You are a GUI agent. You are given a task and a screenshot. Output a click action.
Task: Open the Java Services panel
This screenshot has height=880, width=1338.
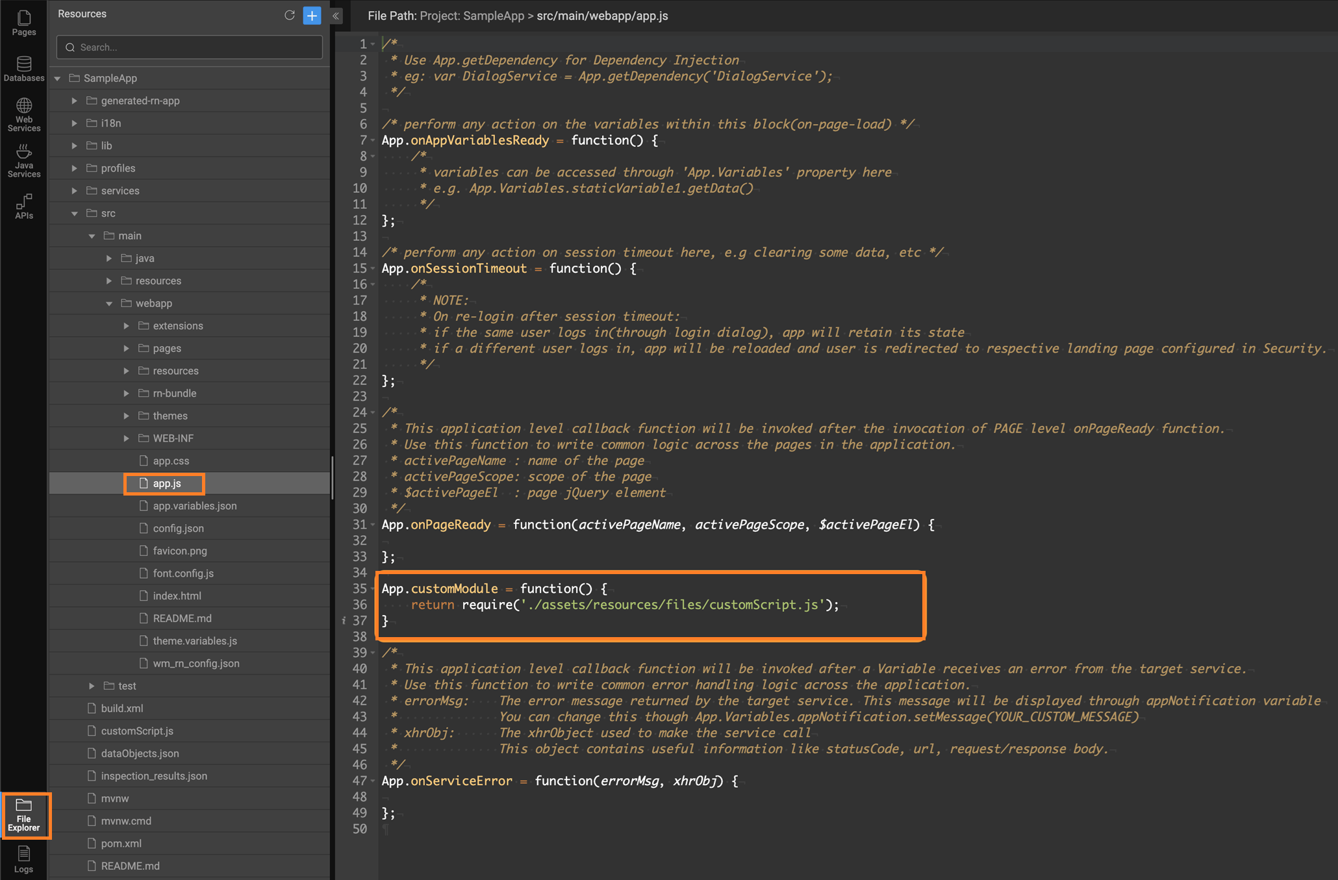[23, 158]
